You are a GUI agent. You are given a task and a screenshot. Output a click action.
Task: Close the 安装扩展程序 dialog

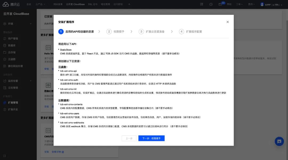[x=227, y=22]
